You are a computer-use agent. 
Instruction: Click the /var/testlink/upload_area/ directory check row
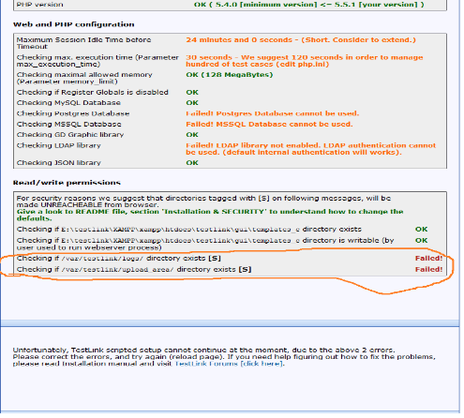tap(134, 270)
